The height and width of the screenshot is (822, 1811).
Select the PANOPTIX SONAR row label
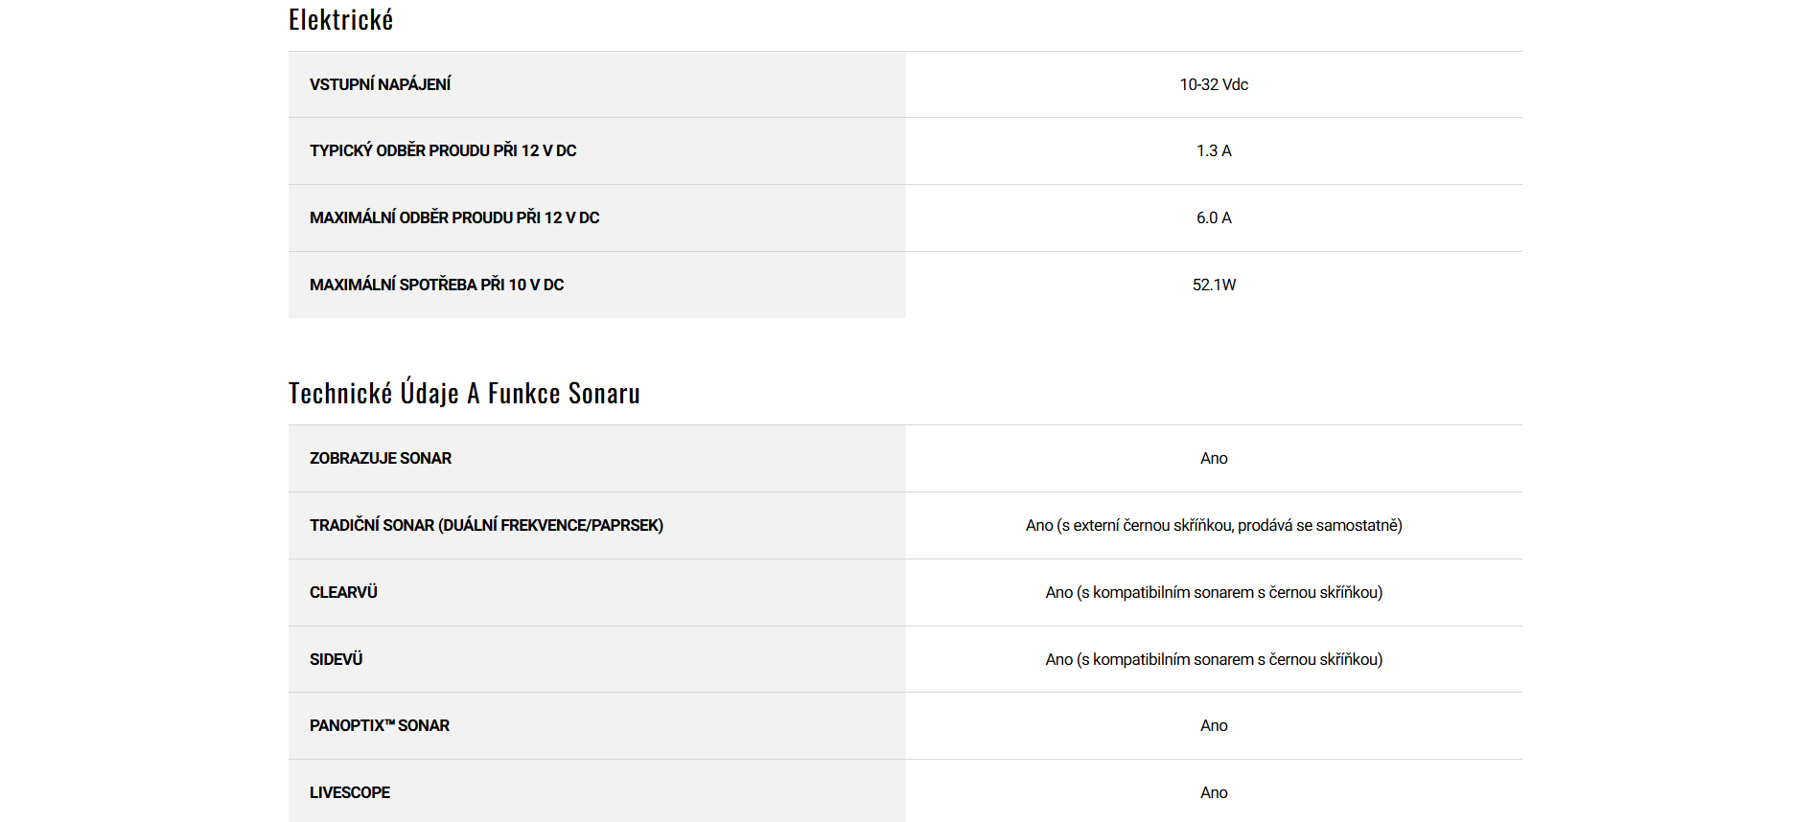(380, 725)
